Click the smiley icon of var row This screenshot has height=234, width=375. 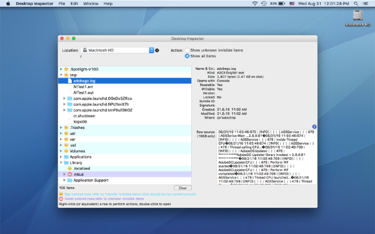click(66, 139)
